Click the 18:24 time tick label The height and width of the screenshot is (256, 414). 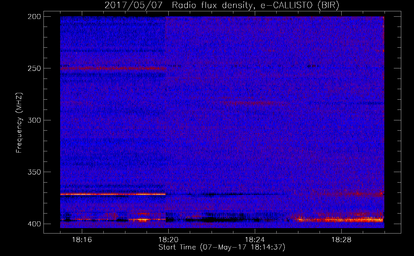[x=255, y=240]
